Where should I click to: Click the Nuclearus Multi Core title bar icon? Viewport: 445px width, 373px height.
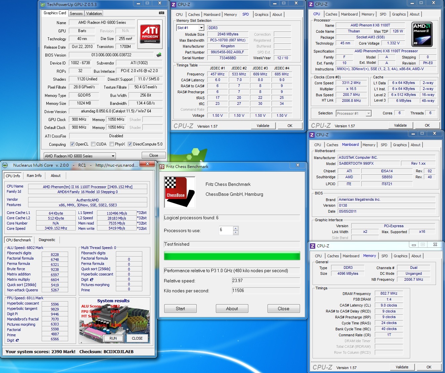pos(5,165)
